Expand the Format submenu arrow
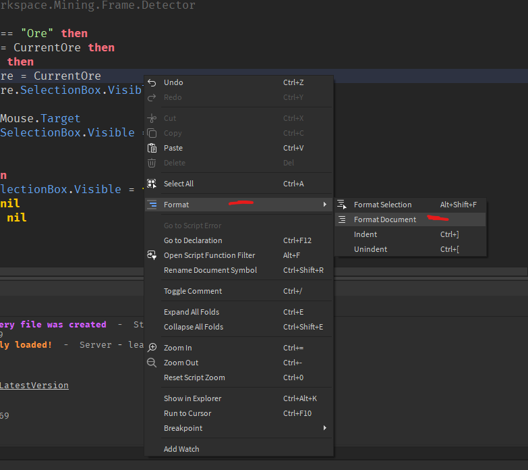Viewport: 528px width, 470px height. pyautogui.click(x=324, y=205)
